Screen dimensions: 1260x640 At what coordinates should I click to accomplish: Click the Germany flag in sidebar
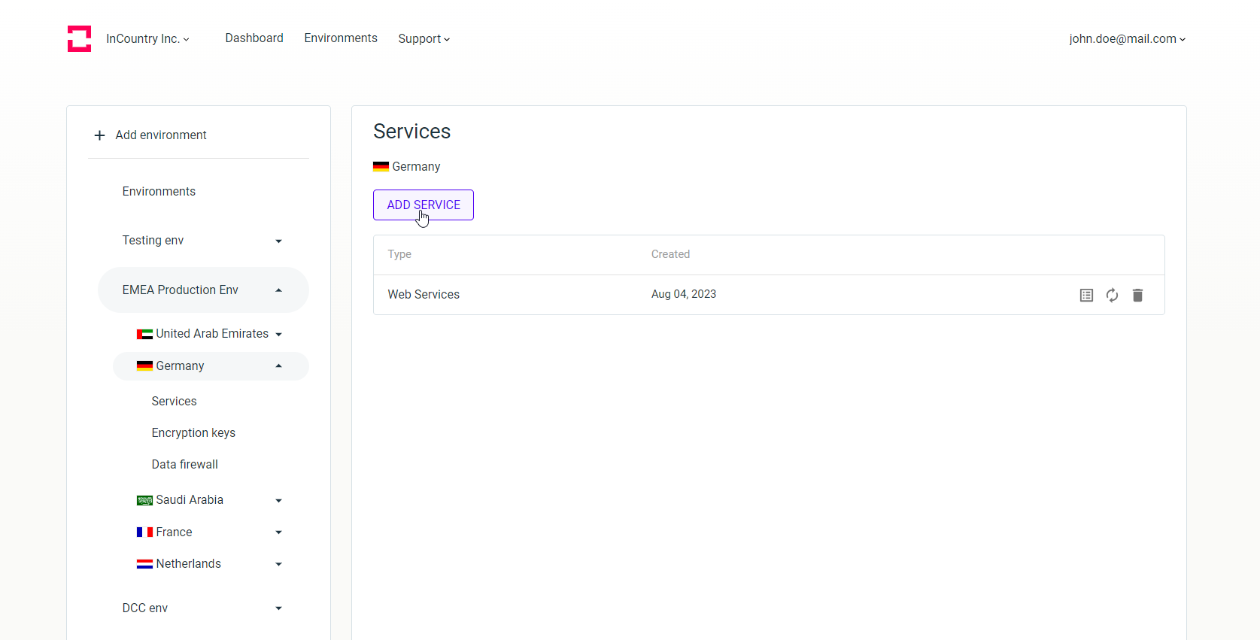144,366
